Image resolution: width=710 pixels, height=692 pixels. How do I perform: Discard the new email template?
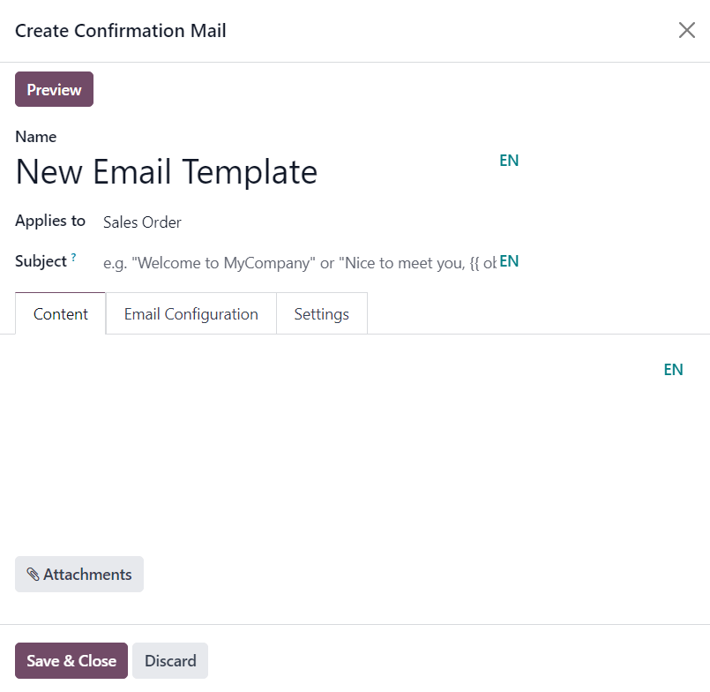point(169,660)
